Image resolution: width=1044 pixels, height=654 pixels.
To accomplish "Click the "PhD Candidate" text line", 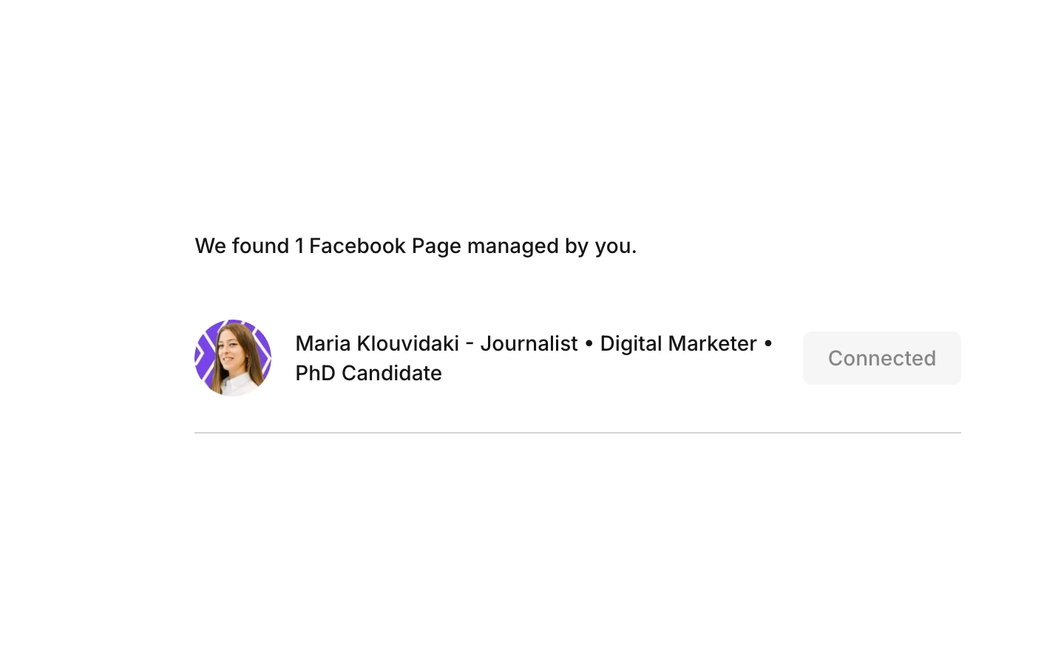I will point(368,373).
